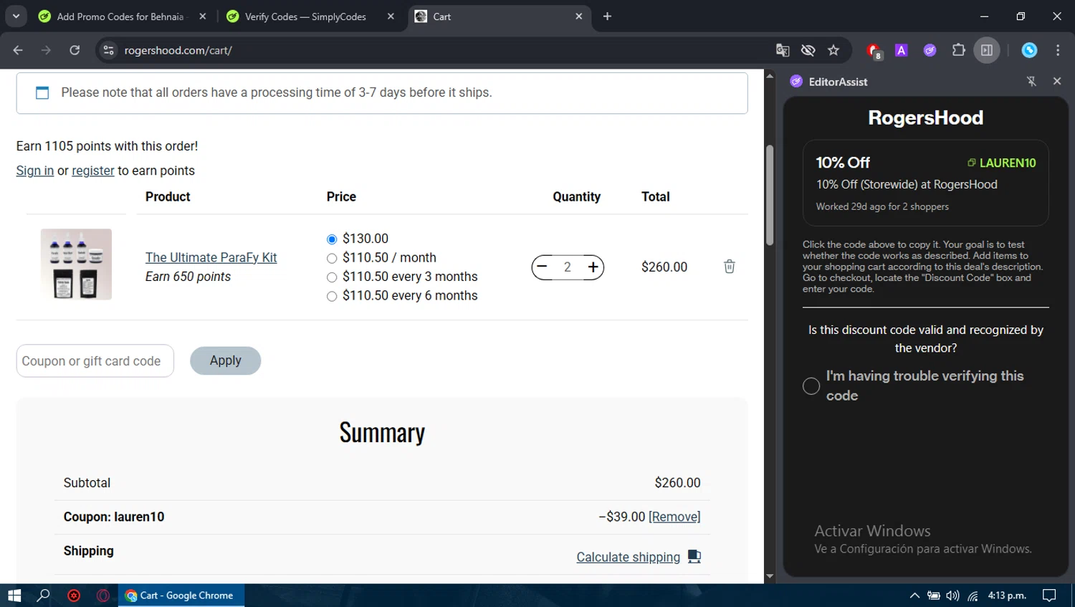1075x607 pixels.
Task: Open the Extensions puzzle menu
Action: [x=958, y=50]
